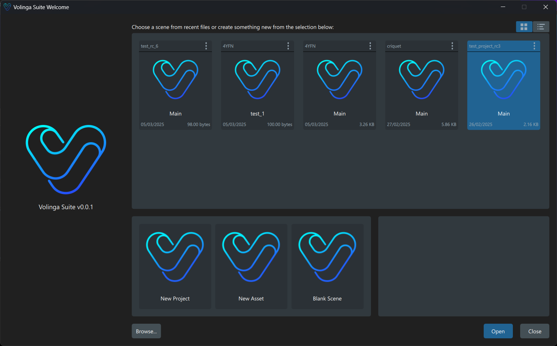Select the test_1 scene thumbnail
The image size is (557, 346).
pyautogui.click(x=258, y=80)
